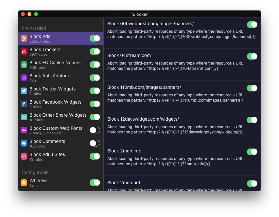This screenshot has width=279, height=217.
Task: Click the Block Comments bubble icon
Action: [x=24, y=143]
